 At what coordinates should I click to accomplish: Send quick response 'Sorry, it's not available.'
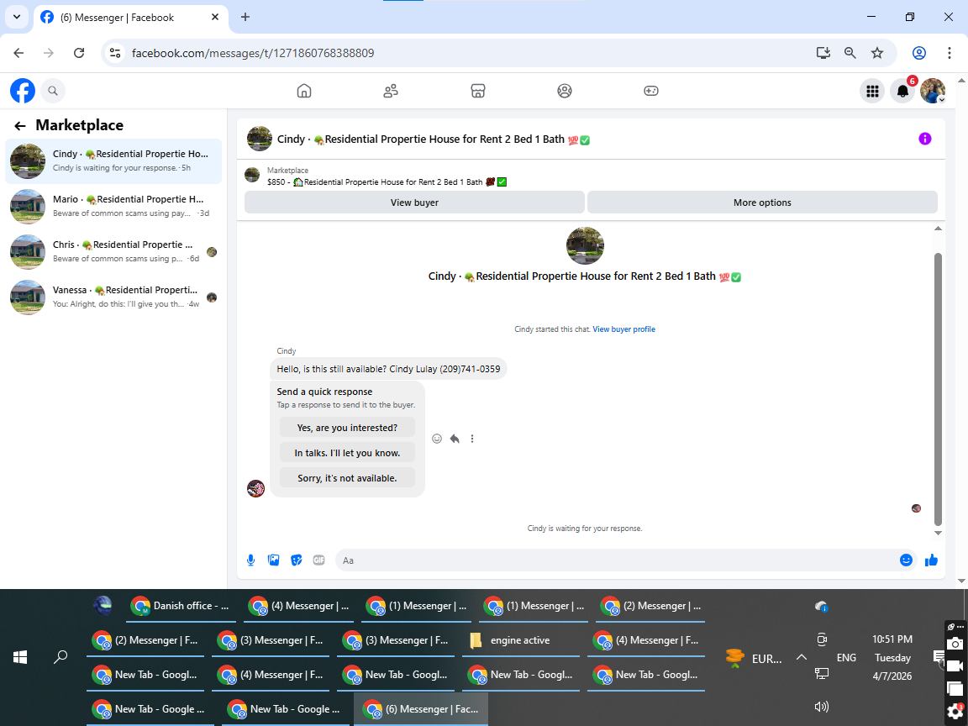[347, 478]
